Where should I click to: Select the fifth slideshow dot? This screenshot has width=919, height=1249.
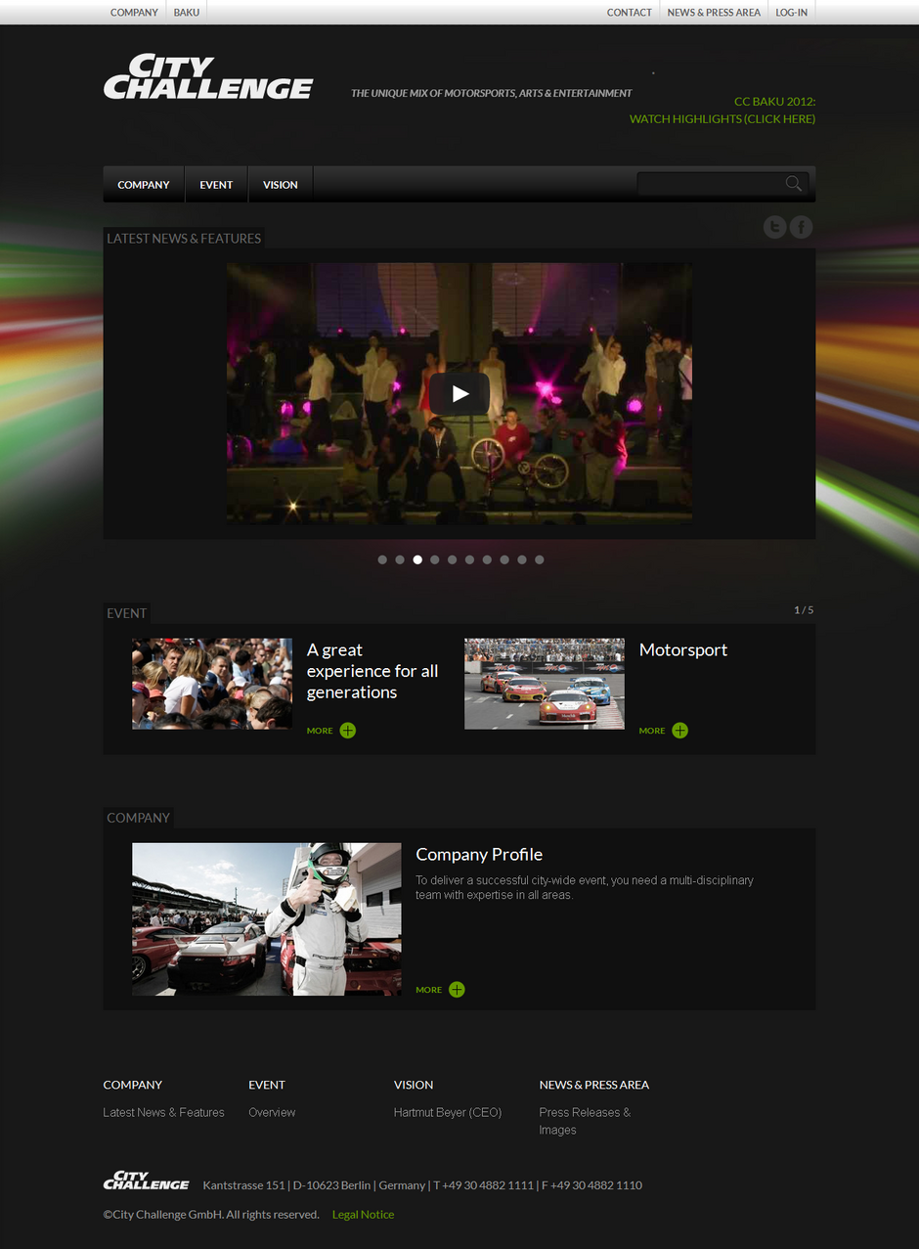point(452,559)
